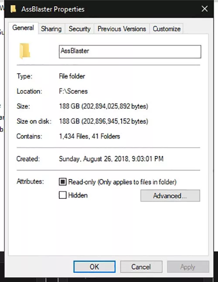Select the General tab
This screenshot has width=218, height=282.
point(23,28)
